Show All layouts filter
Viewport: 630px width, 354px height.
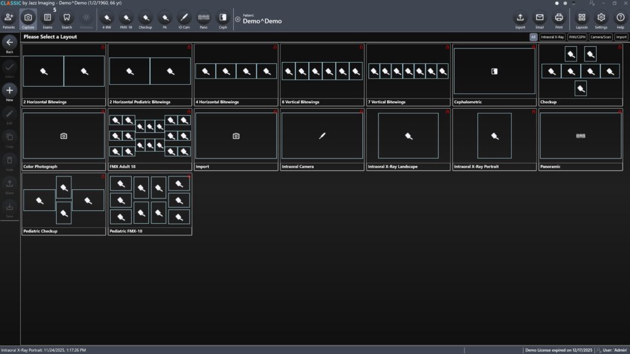click(533, 37)
